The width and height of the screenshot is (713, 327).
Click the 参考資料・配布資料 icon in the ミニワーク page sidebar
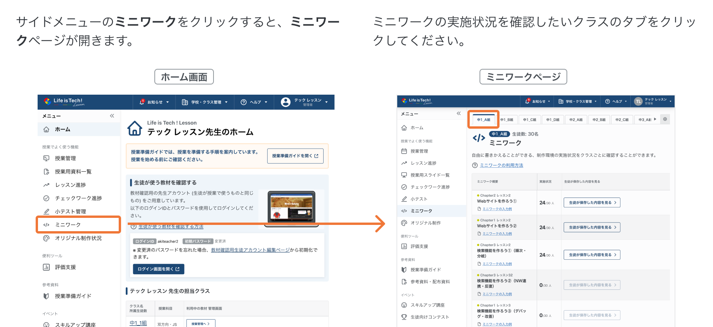coord(404,282)
